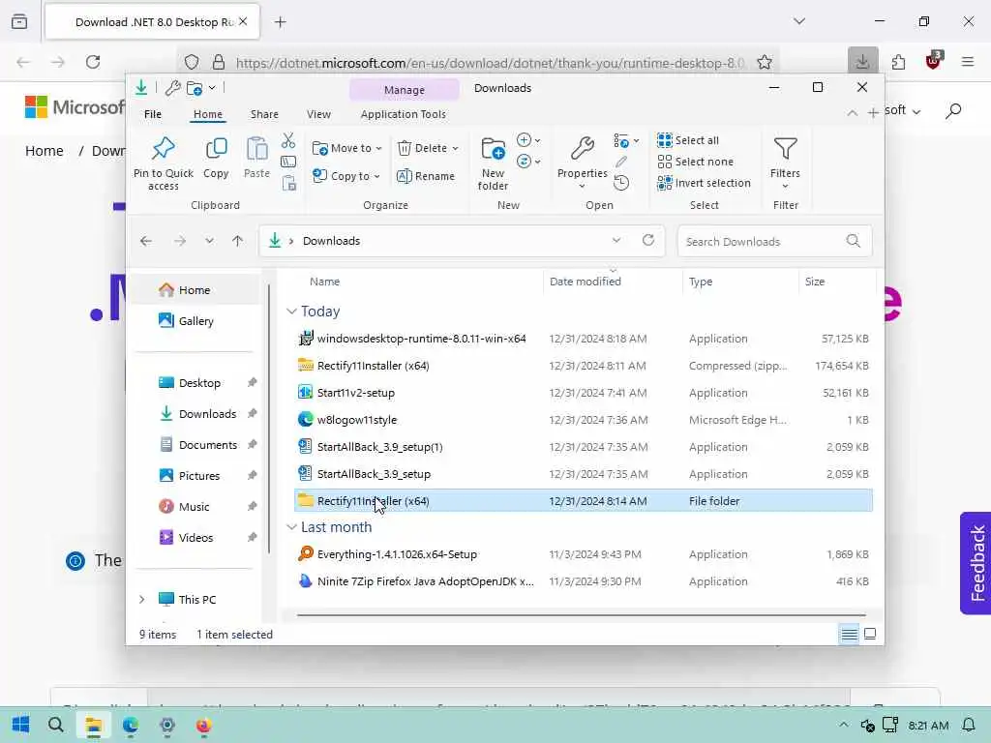Viewport: 991px width, 743px height.
Task: Select Everything-1.4.1.1026.x64-Setup file
Action: click(584, 554)
